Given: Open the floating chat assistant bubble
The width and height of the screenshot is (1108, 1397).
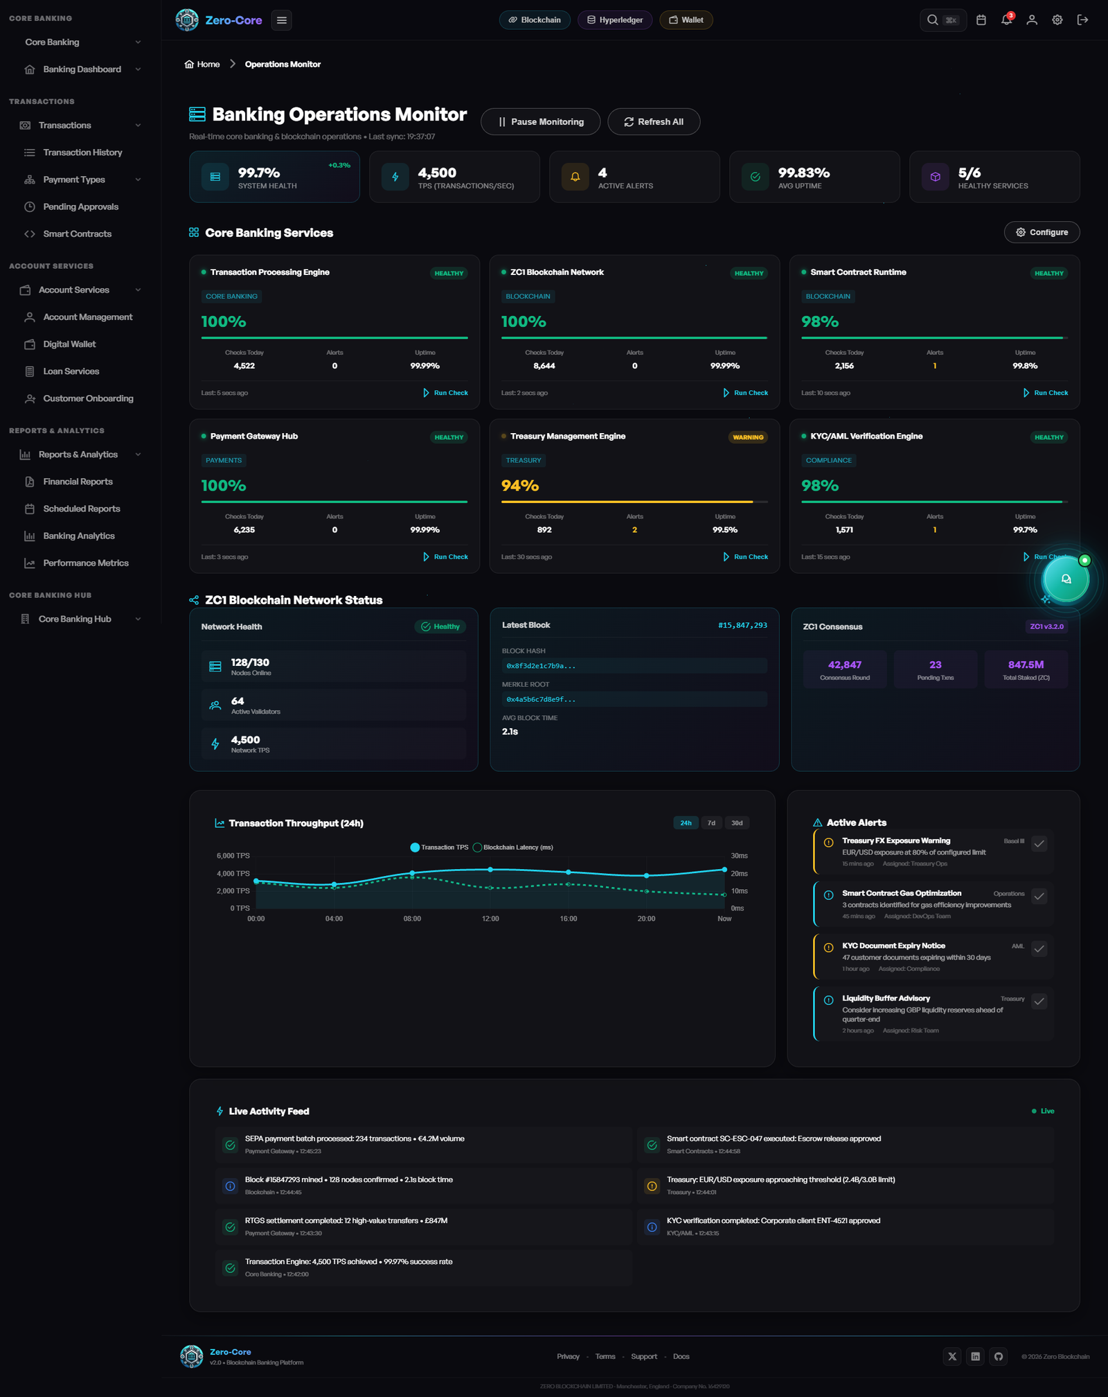Looking at the screenshot, I should click(1066, 579).
